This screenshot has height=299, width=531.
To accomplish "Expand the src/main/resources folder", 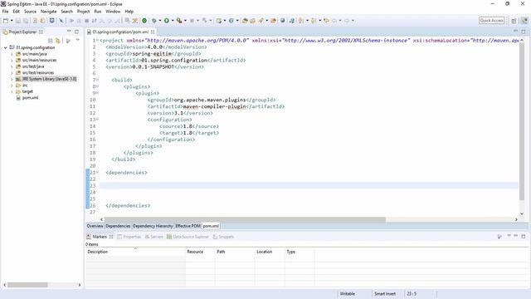I will pos(12,61).
